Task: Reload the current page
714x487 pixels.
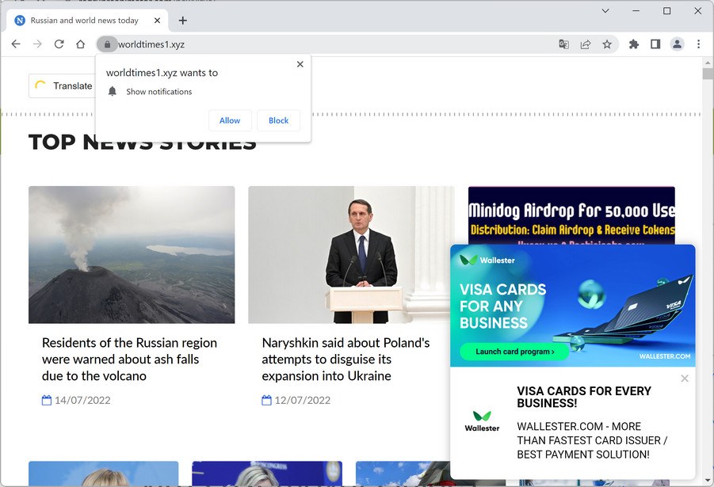Action: (x=59, y=44)
